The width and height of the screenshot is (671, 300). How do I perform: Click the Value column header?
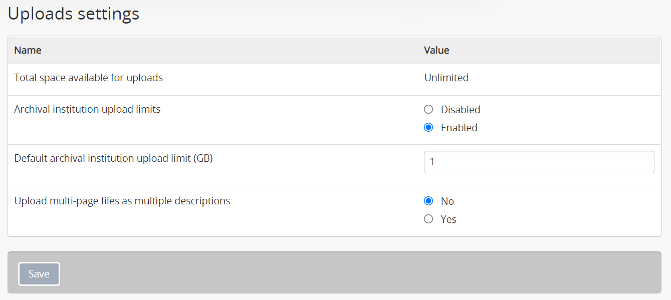(x=436, y=50)
